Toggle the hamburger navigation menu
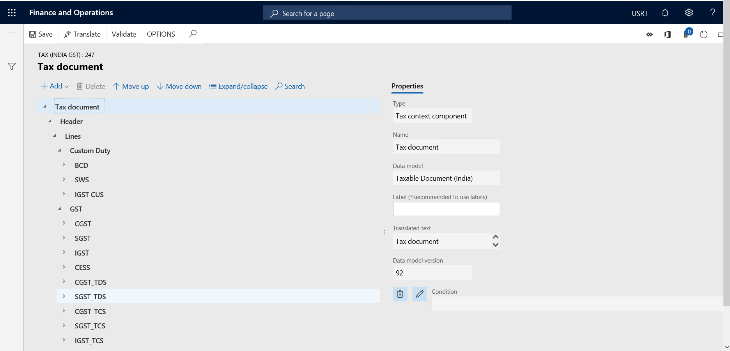 (x=12, y=34)
